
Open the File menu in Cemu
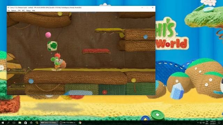[x=8, y=10]
